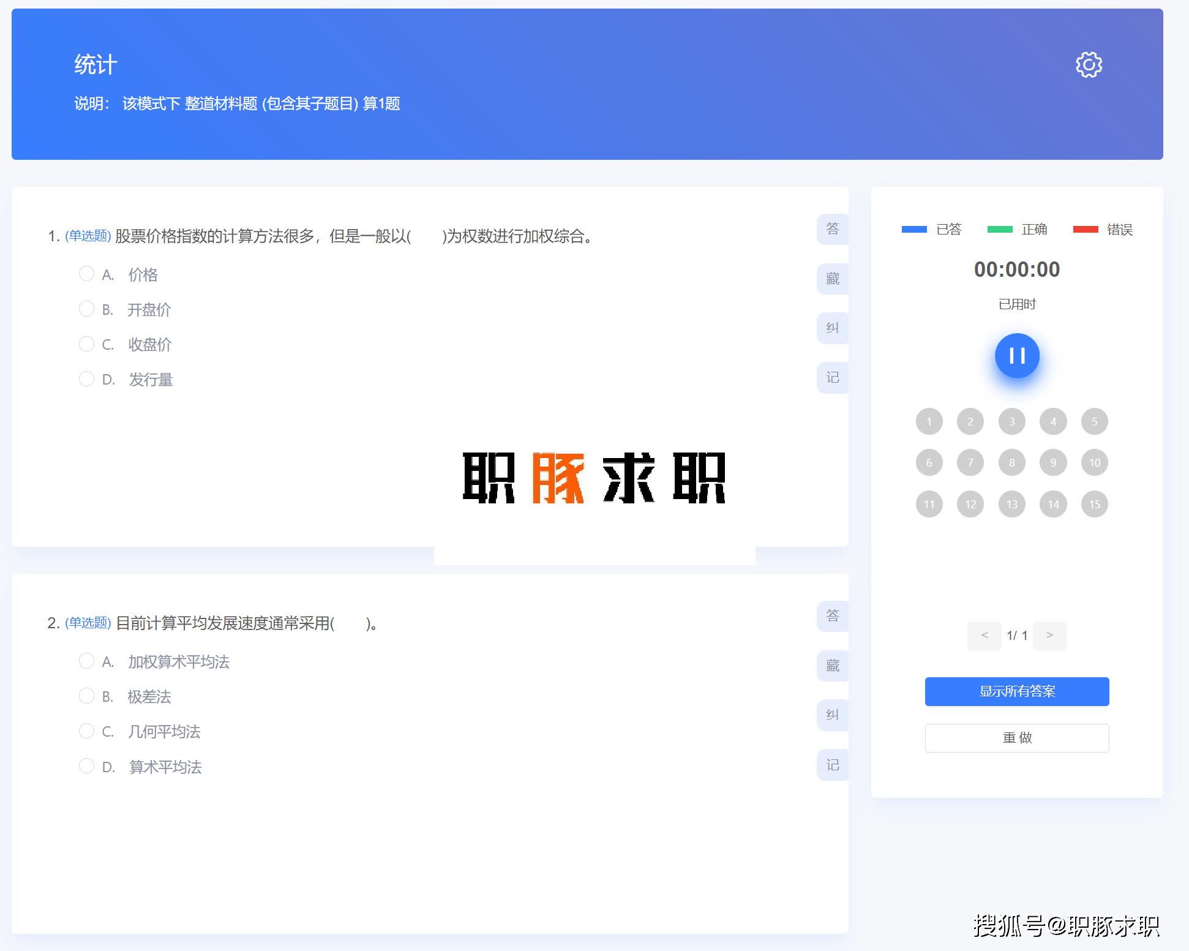1189x951 pixels.
Task: Open the settings gear icon
Action: tap(1089, 65)
